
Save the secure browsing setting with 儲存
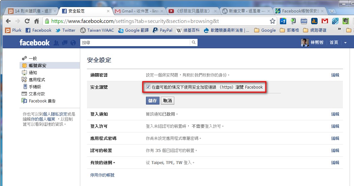point(153,101)
